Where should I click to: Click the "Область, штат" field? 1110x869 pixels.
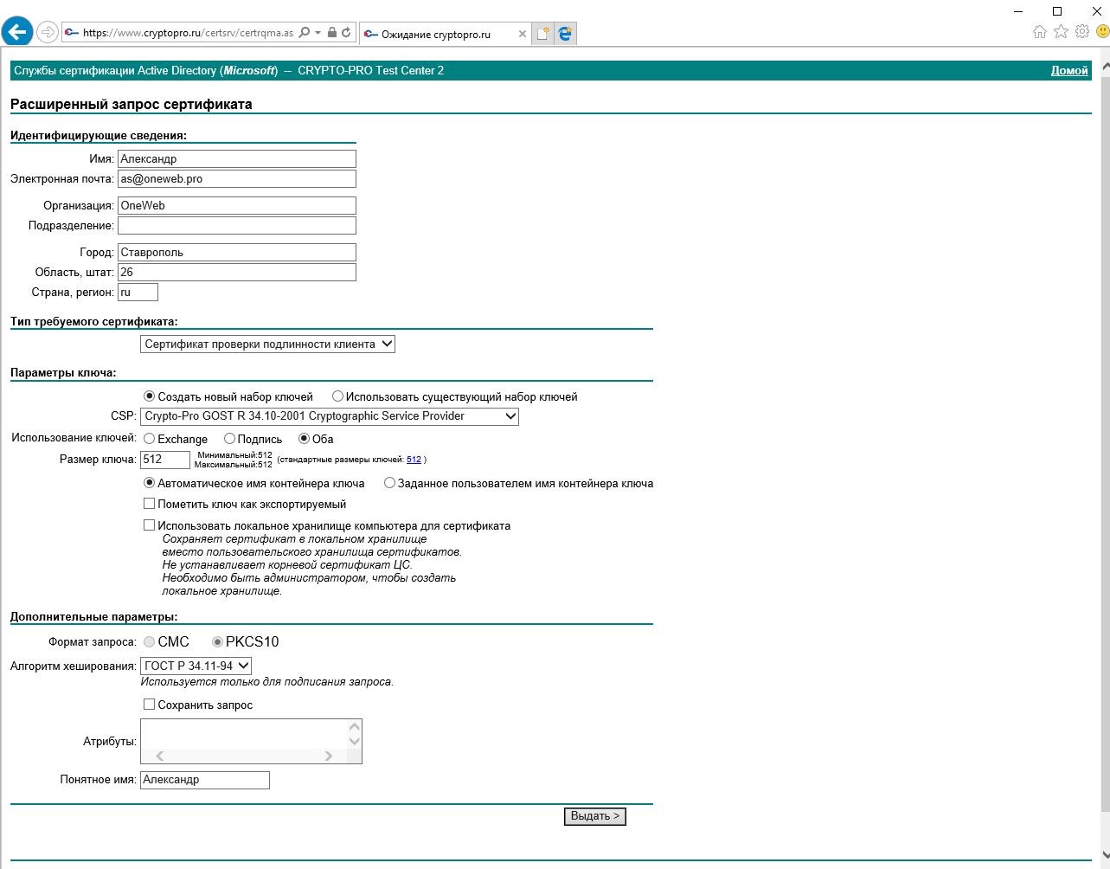[x=237, y=272]
